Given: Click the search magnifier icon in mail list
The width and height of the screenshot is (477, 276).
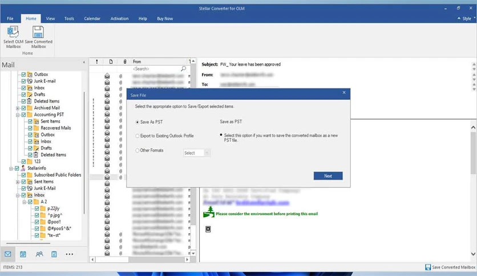Looking at the screenshot, I should [183, 68].
